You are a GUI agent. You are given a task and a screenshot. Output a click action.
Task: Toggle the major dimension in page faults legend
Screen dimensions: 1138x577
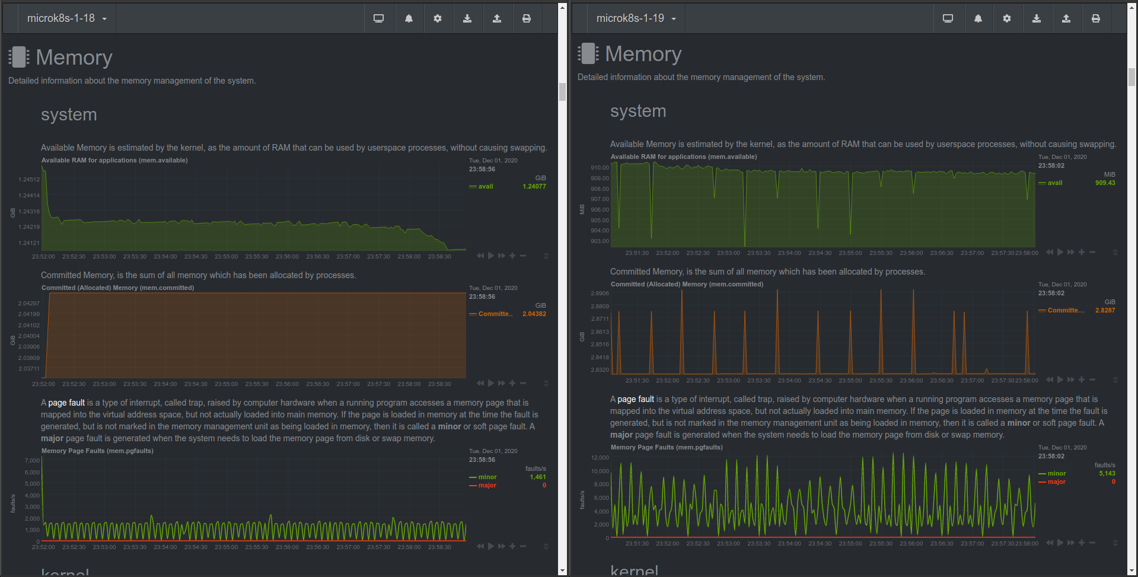487,485
